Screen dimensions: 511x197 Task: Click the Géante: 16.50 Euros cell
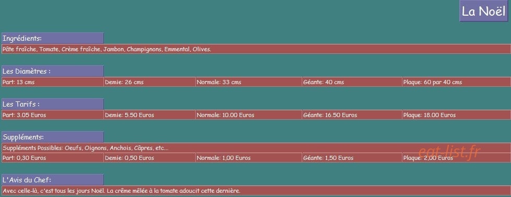(x=352, y=115)
